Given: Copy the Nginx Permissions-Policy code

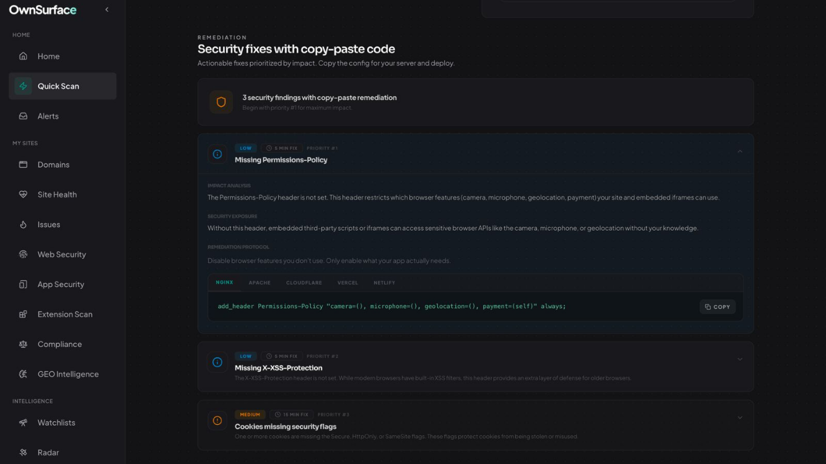Looking at the screenshot, I should [717, 307].
